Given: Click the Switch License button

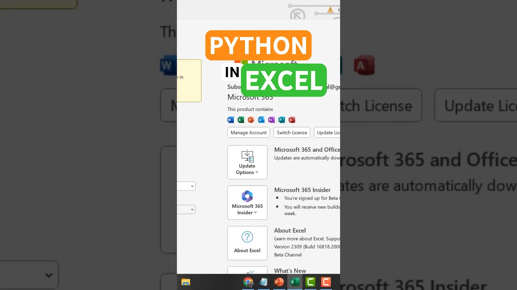Looking at the screenshot, I should pos(292,133).
